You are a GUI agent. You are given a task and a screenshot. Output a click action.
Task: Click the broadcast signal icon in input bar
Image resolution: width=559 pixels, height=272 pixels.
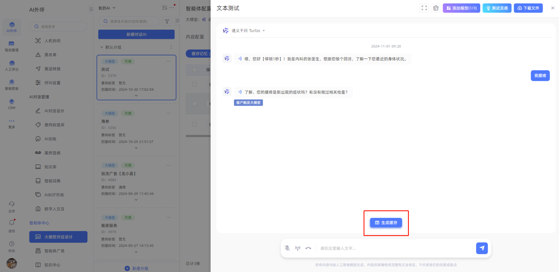point(298,248)
